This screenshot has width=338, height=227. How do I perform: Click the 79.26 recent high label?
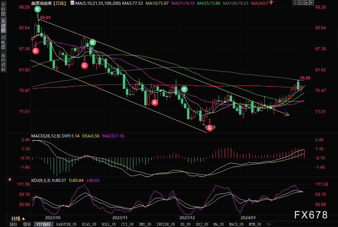click(x=305, y=78)
